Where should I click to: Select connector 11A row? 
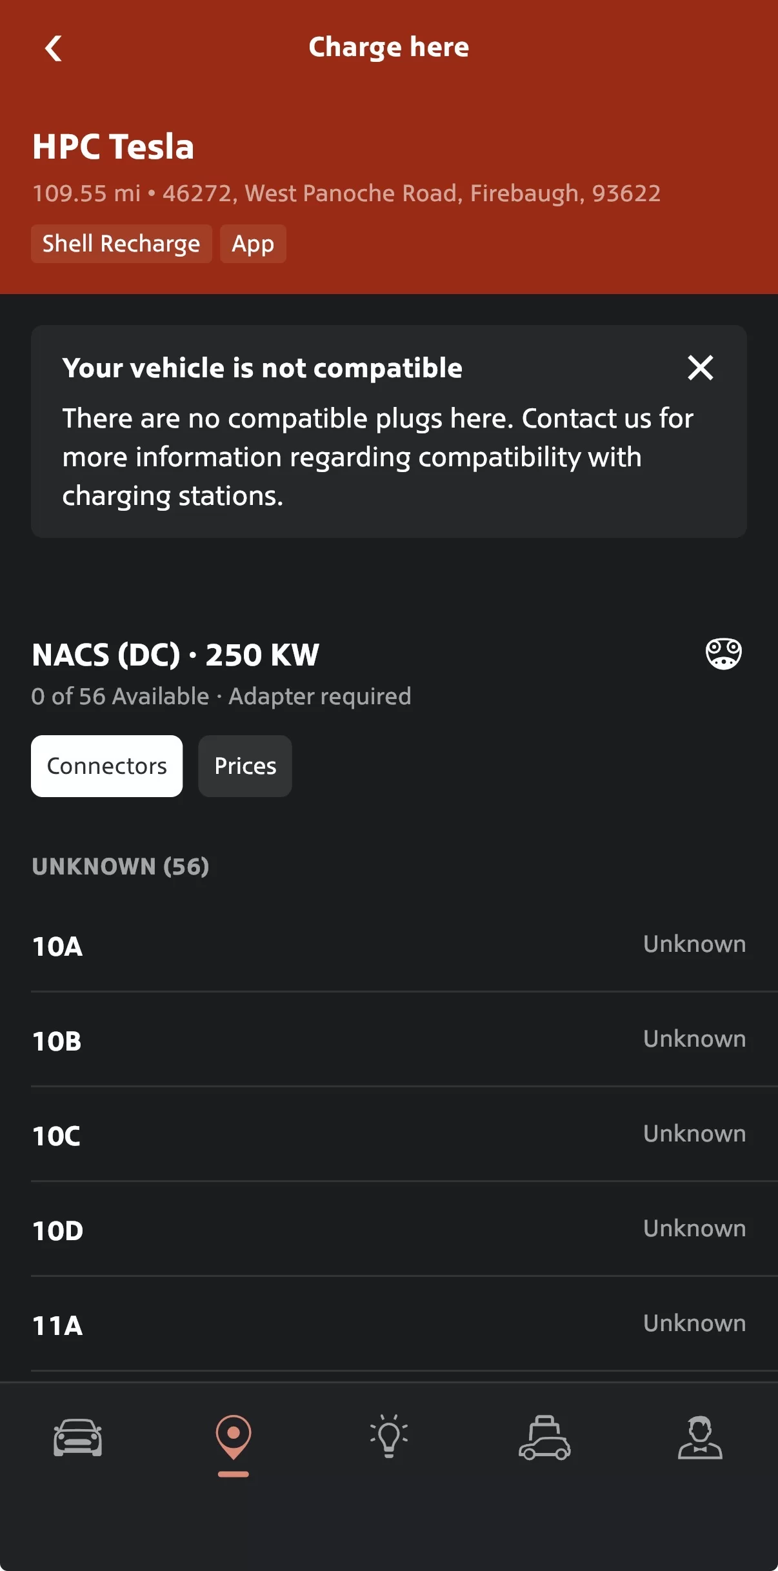pyautogui.click(x=389, y=1325)
